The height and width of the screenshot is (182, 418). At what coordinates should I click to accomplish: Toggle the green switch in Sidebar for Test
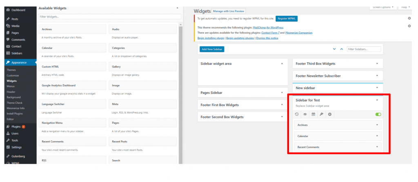click(x=378, y=114)
